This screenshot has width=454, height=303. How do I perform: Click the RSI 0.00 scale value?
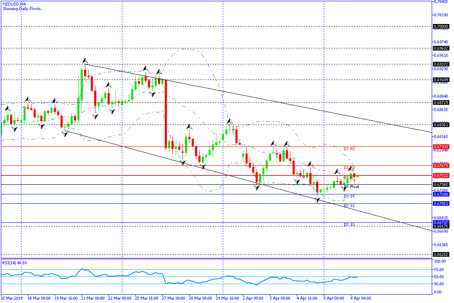click(438, 292)
